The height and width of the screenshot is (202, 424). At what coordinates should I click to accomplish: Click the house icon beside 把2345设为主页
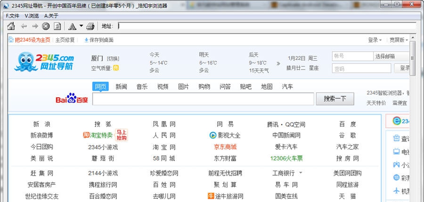point(11,40)
